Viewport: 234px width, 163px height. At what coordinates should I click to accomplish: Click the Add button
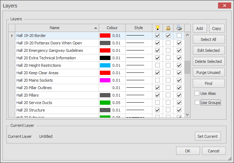click(x=200, y=28)
